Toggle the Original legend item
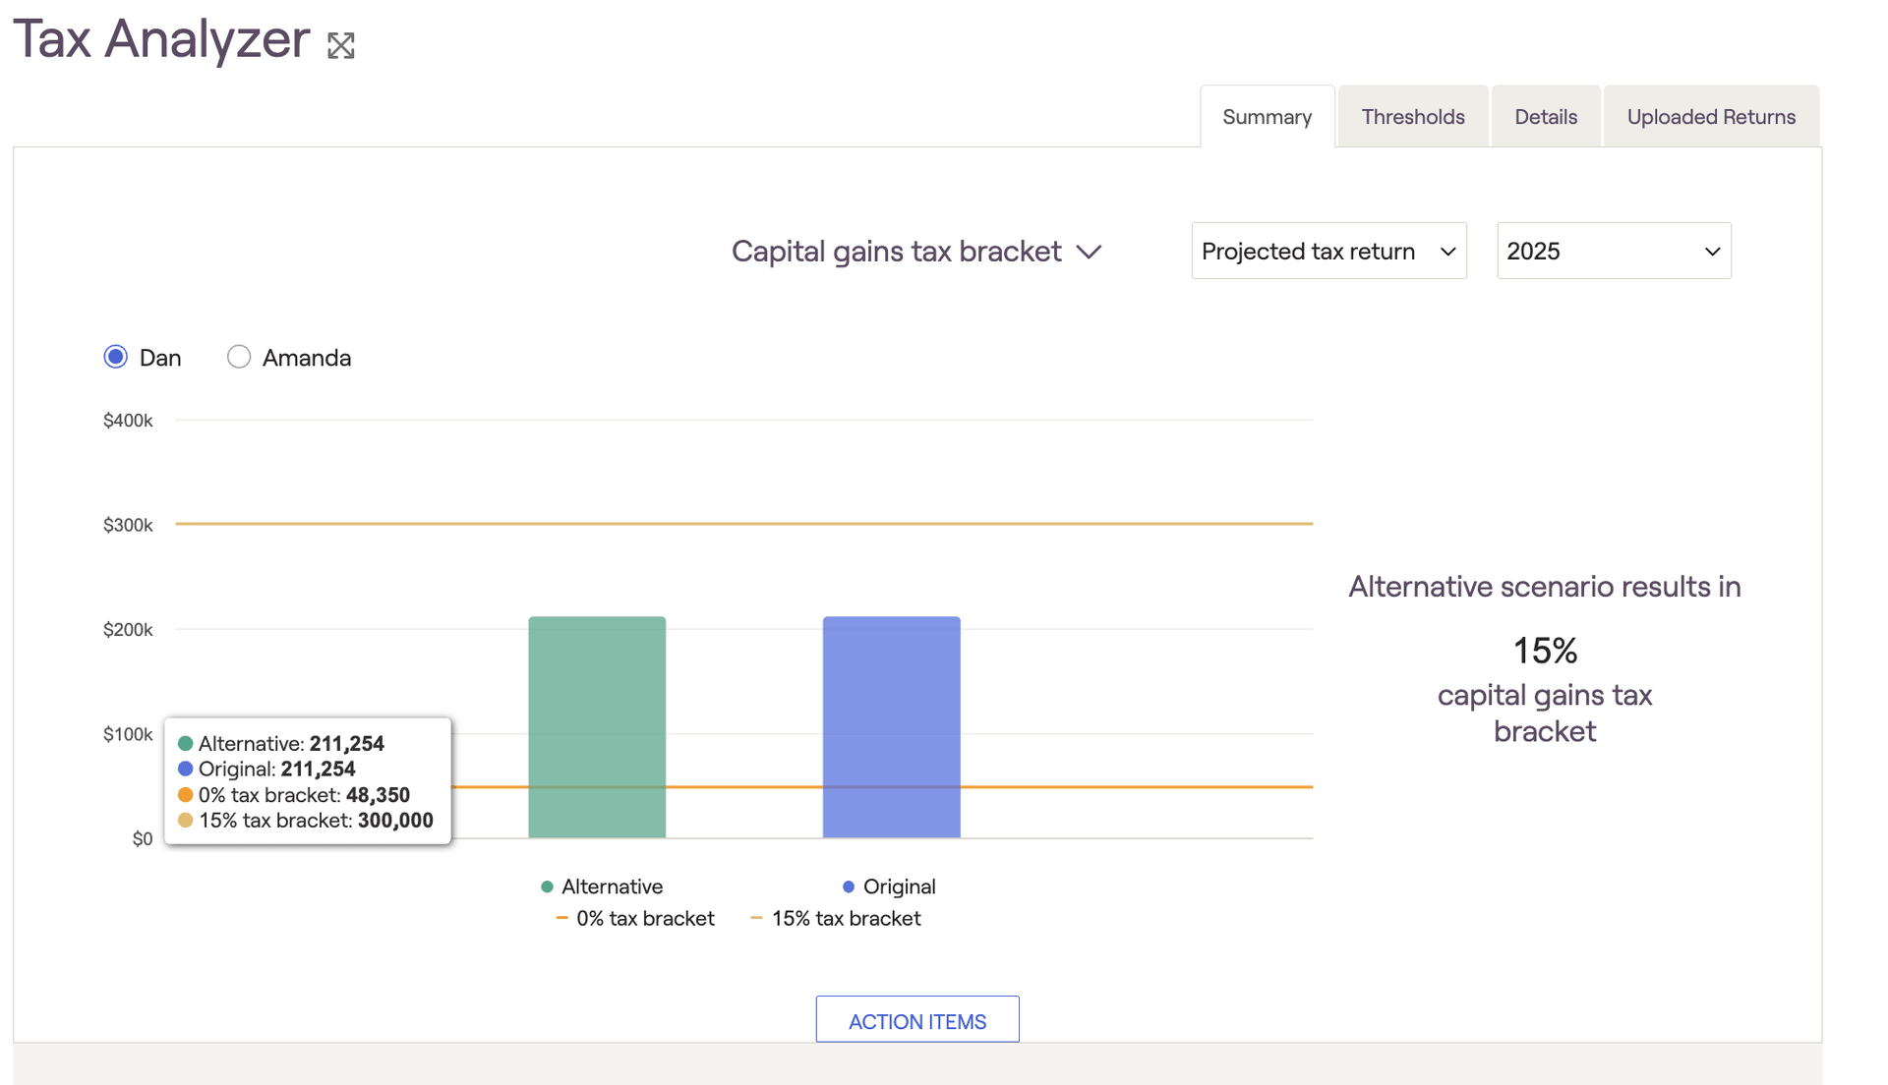1888x1085 pixels. (x=889, y=886)
